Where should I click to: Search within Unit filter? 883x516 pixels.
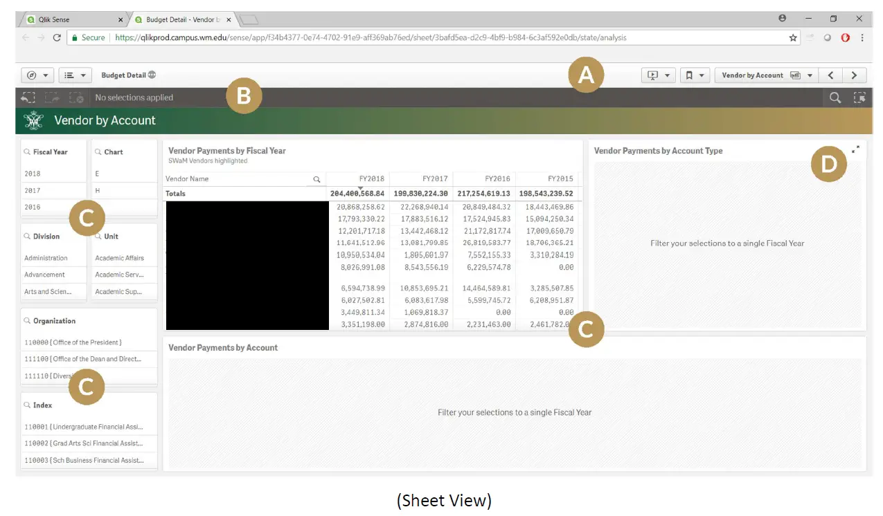[98, 237]
